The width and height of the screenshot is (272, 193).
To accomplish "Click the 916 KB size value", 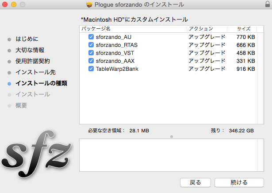I will click(245, 69).
